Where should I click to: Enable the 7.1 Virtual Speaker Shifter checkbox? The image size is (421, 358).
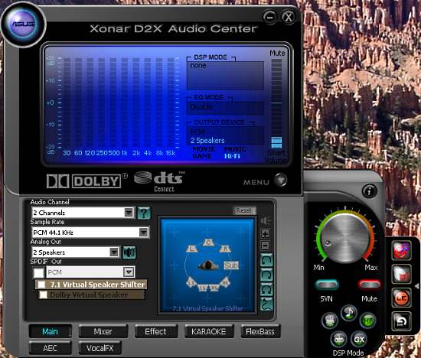point(41,285)
